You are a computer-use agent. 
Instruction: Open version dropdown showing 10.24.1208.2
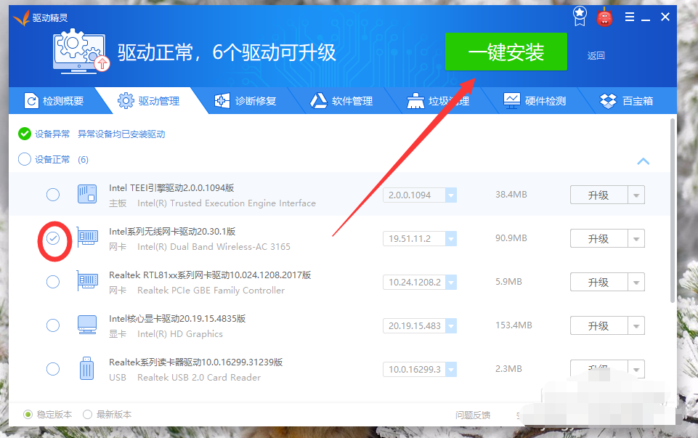click(x=451, y=283)
